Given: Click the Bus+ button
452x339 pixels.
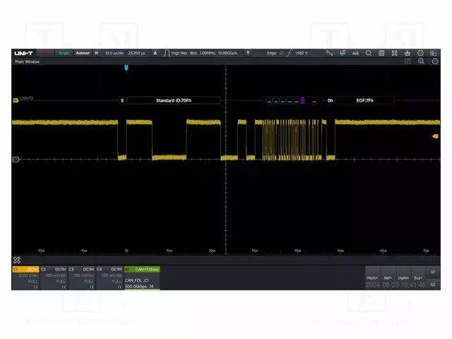Looking at the screenshot, I should pos(418,278).
